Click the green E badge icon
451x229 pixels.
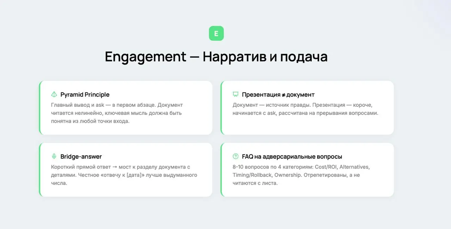click(216, 33)
